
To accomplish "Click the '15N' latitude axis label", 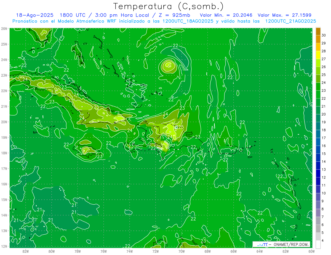I will (4, 199).
